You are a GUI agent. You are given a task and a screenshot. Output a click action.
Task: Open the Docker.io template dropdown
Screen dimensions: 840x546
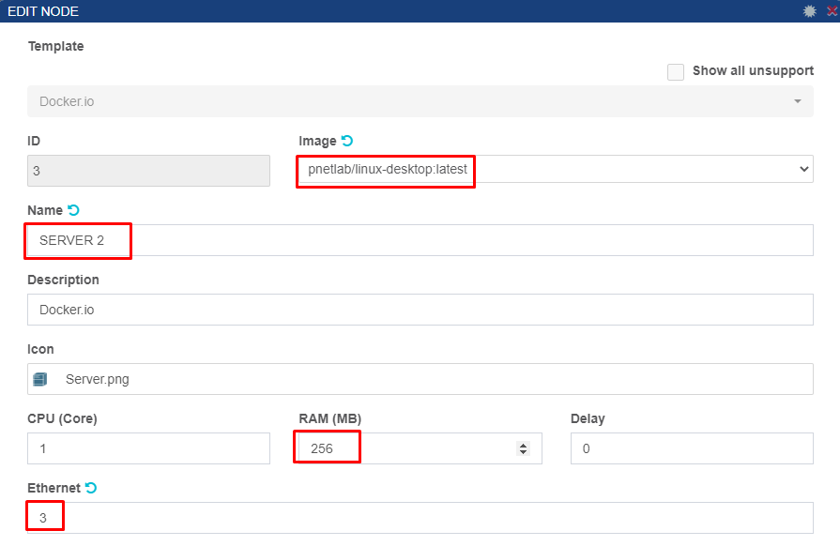tap(420, 101)
